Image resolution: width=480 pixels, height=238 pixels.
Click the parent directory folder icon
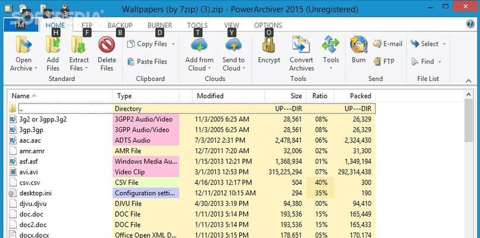pos(12,108)
